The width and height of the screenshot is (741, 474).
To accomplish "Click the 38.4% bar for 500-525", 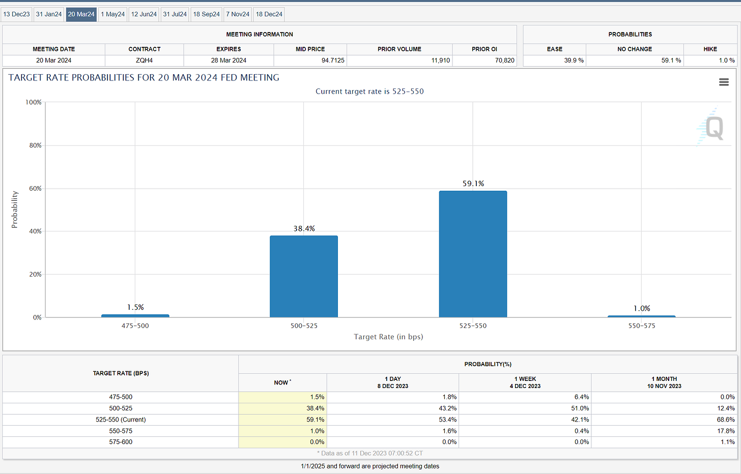I will click(x=304, y=276).
